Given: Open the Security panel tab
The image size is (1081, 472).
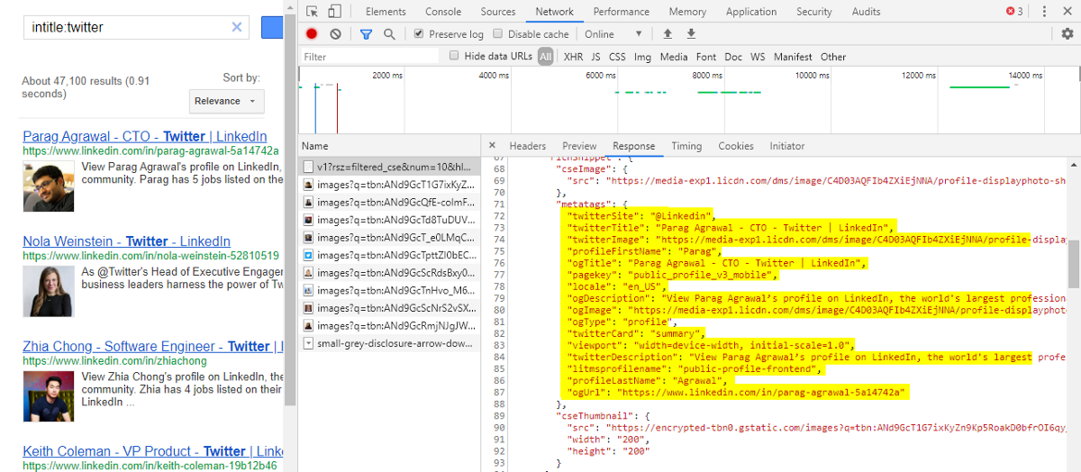Looking at the screenshot, I should [814, 12].
